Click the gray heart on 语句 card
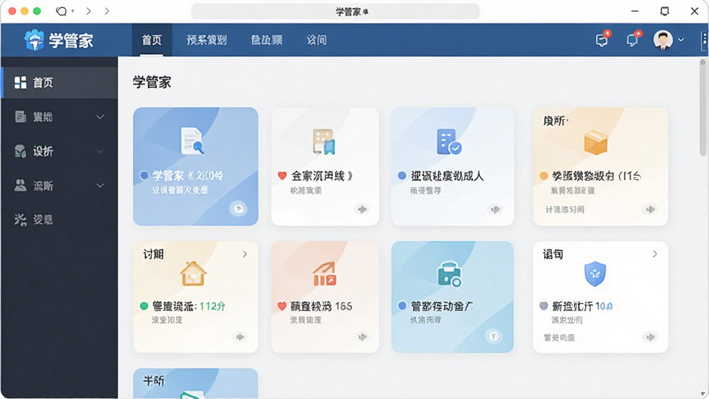709x399 pixels. tap(544, 306)
